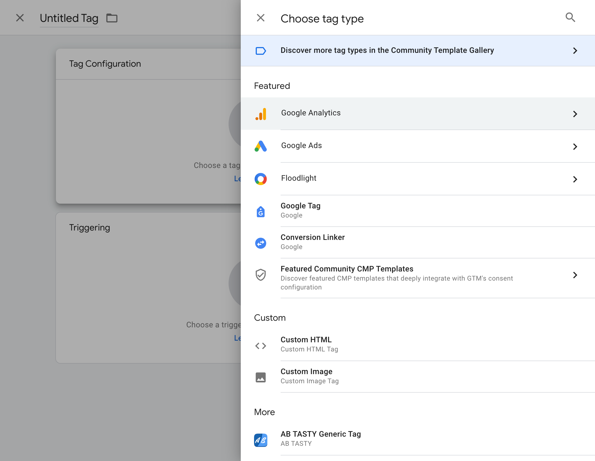
Task: Click the More section heading
Action: point(265,412)
